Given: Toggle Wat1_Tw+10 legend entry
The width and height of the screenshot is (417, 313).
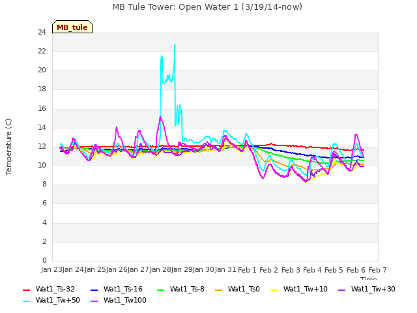Looking at the screenshot, I should 299,290.
